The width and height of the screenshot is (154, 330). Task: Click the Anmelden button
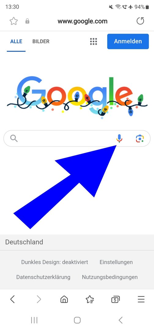[128, 42]
